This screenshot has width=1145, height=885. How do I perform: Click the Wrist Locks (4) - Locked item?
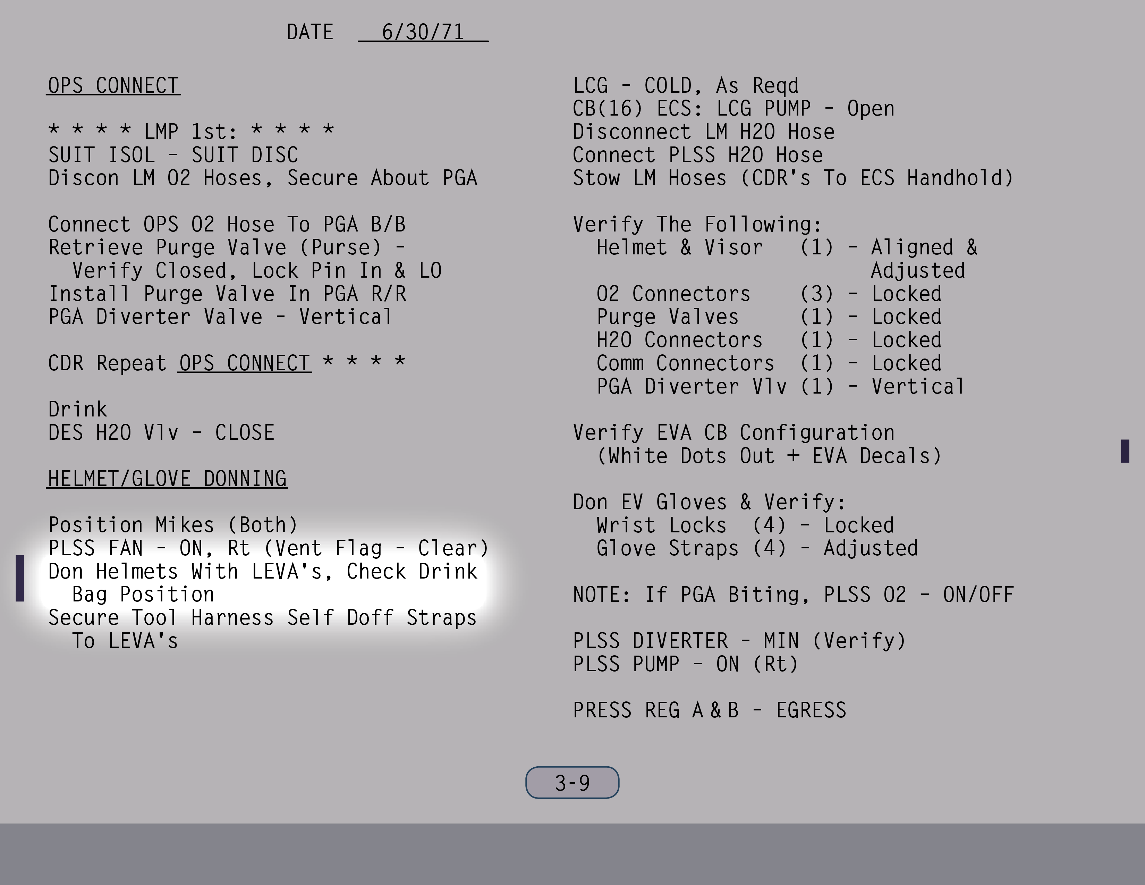click(x=745, y=525)
